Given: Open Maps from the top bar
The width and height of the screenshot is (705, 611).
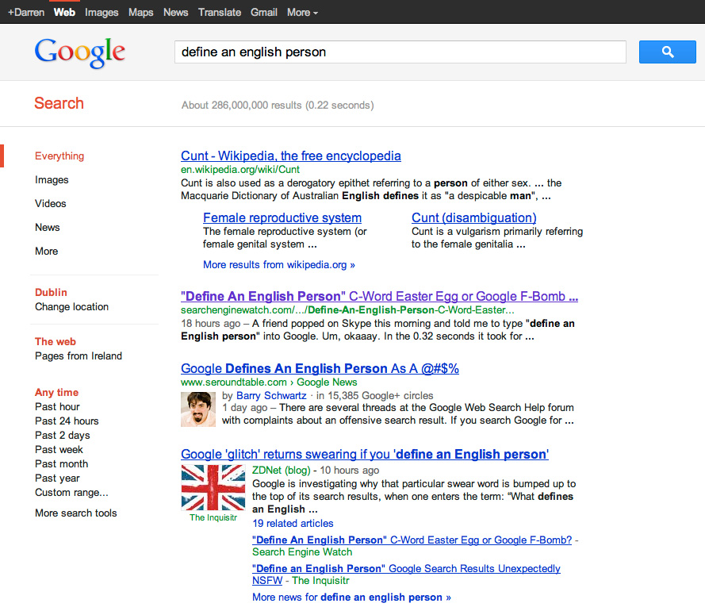Looking at the screenshot, I should [140, 12].
